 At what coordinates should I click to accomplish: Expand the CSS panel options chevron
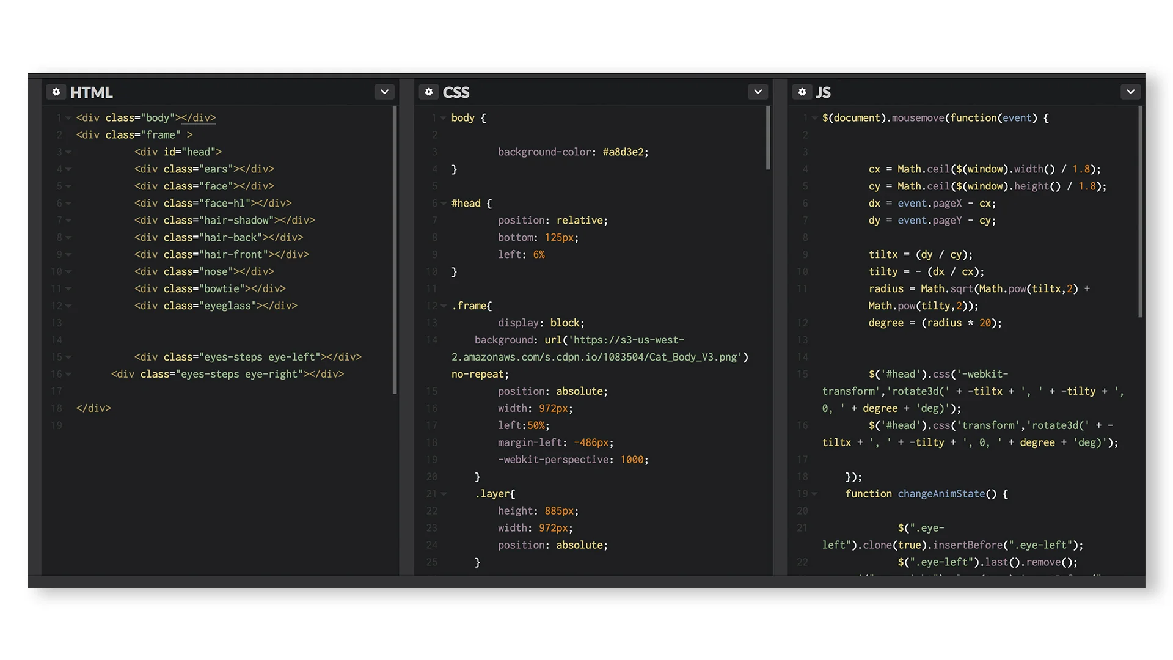(x=758, y=92)
